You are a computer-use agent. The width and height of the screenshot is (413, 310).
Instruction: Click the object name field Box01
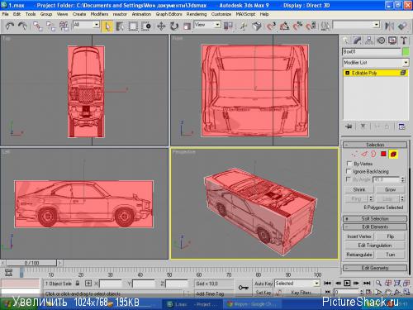click(x=371, y=51)
